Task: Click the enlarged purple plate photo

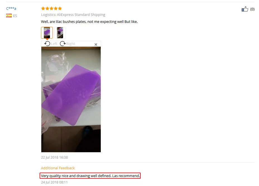Action: point(71,99)
